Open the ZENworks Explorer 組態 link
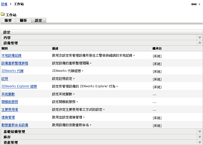Screen dimensions: 203x145 point(19,86)
